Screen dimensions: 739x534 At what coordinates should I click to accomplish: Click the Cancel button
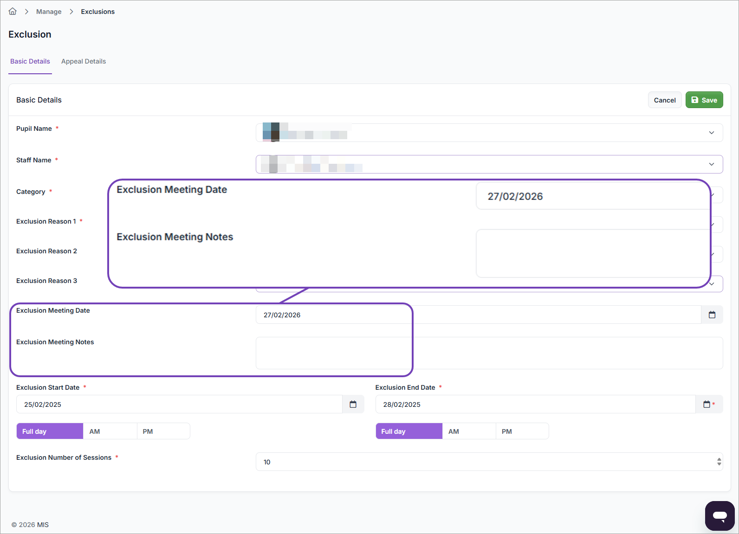[x=664, y=100]
